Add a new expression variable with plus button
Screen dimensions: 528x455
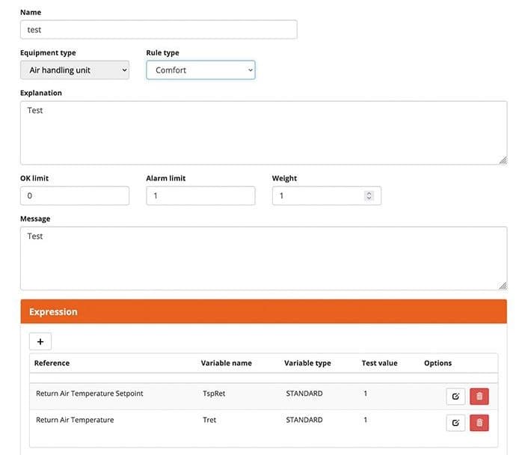40,342
